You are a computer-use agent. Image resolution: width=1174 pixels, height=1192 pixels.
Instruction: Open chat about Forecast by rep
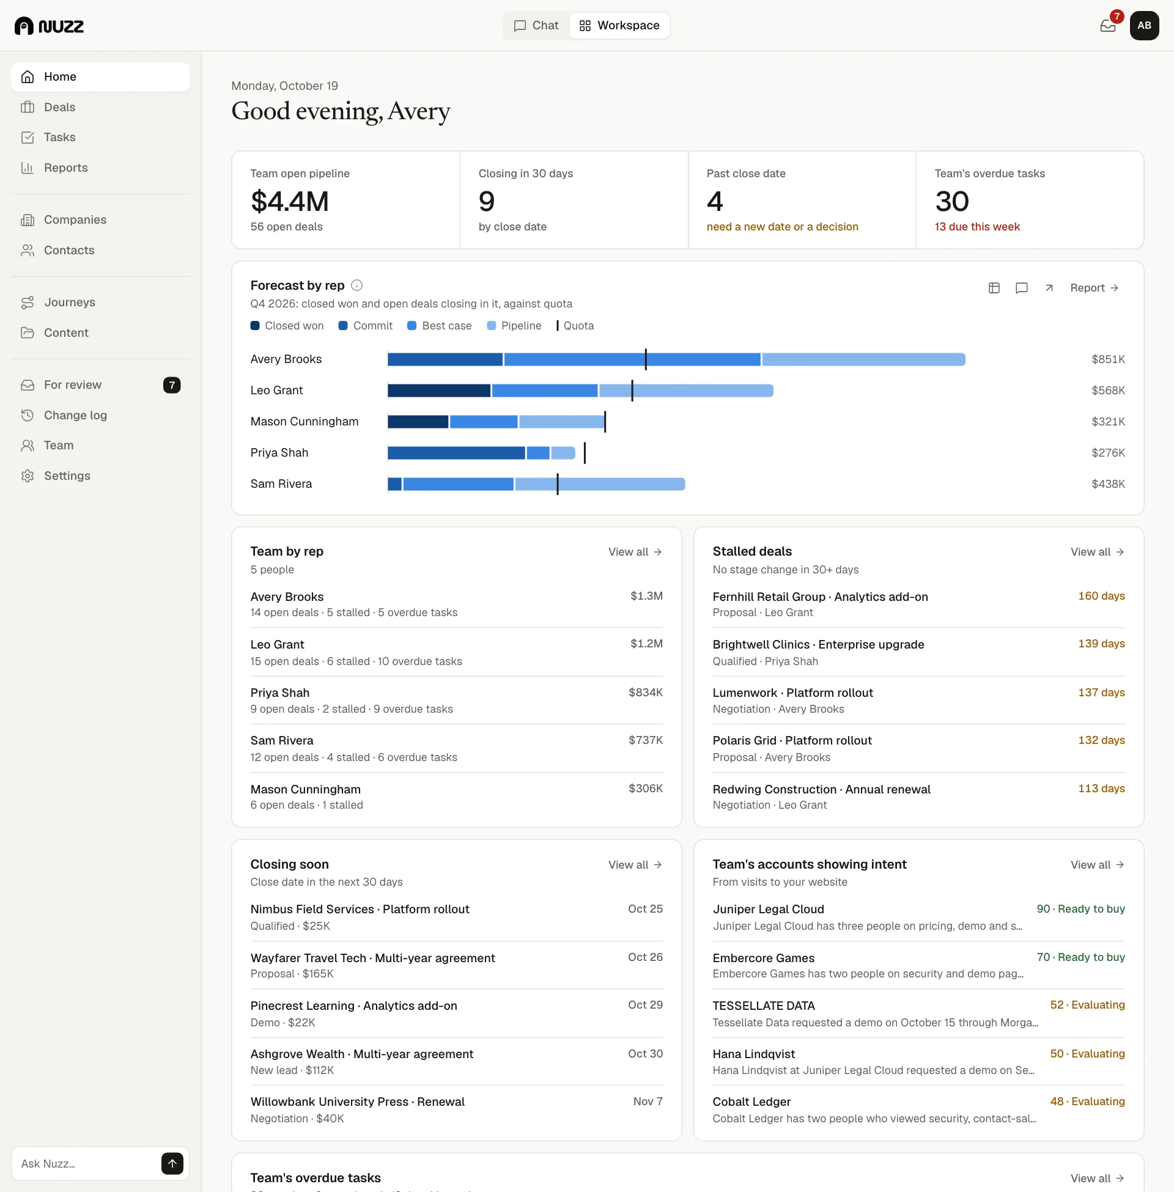(1021, 288)
